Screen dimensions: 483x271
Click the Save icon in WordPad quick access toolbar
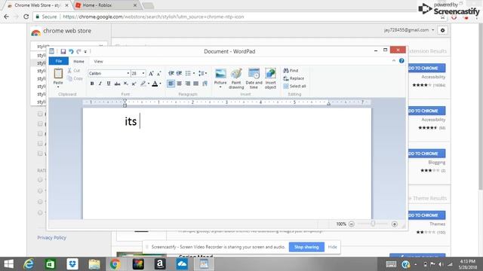pyautogui.click(x=63, y=51)
